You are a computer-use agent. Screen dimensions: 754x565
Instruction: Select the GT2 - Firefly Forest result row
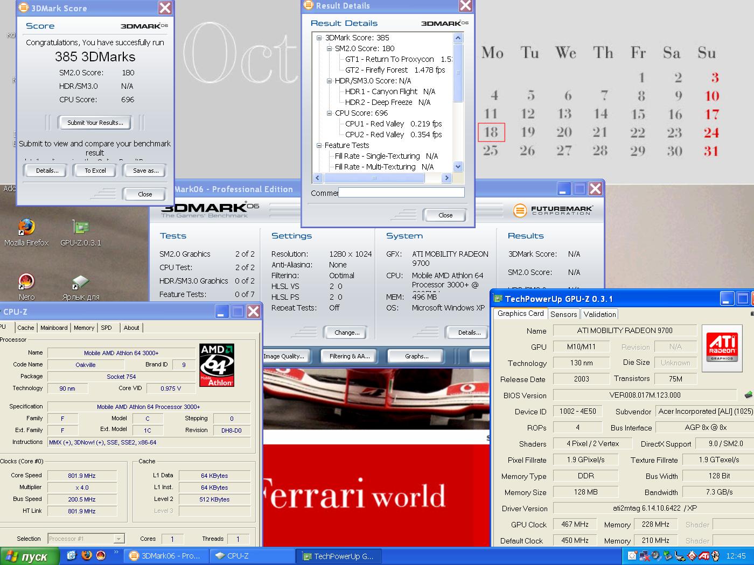395,70
